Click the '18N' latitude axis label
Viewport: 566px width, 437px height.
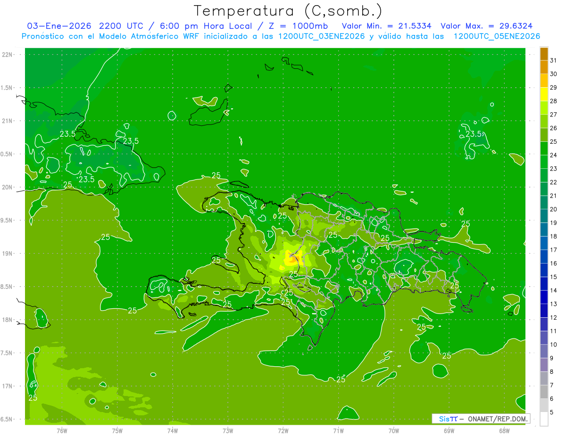tap(8, 320)
